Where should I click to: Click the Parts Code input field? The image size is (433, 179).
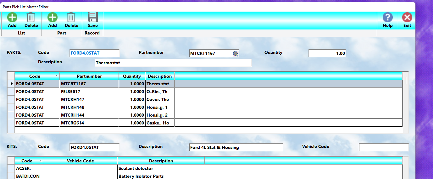click(95, 53)
